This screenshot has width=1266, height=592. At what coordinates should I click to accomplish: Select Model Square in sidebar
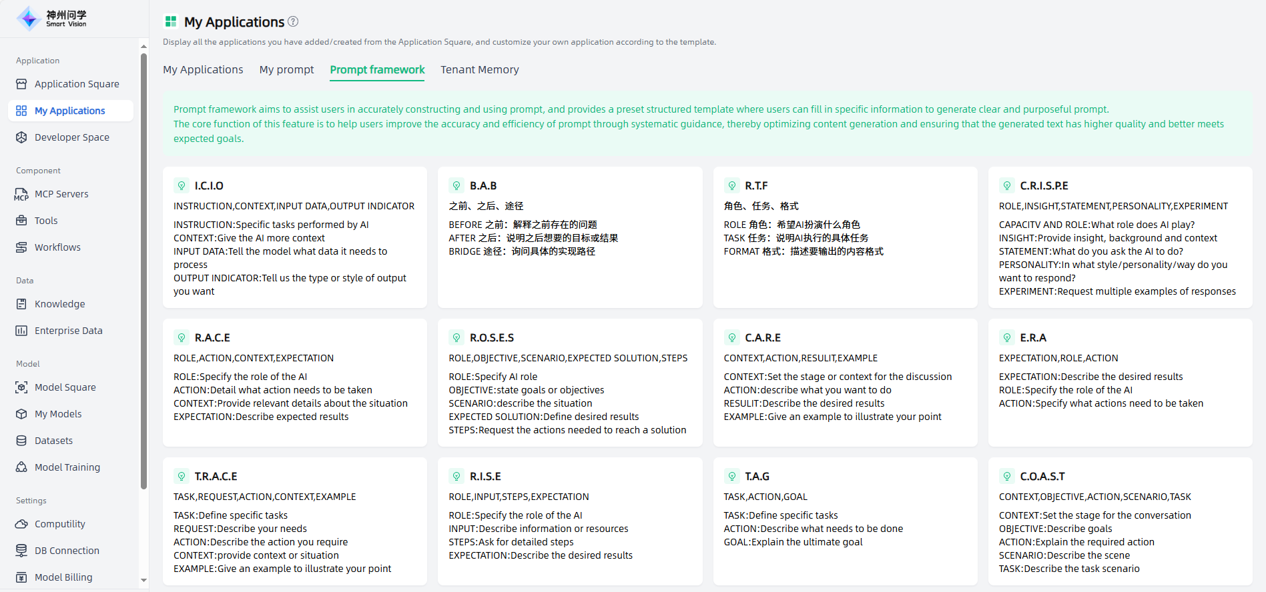[x=65, y=387]
